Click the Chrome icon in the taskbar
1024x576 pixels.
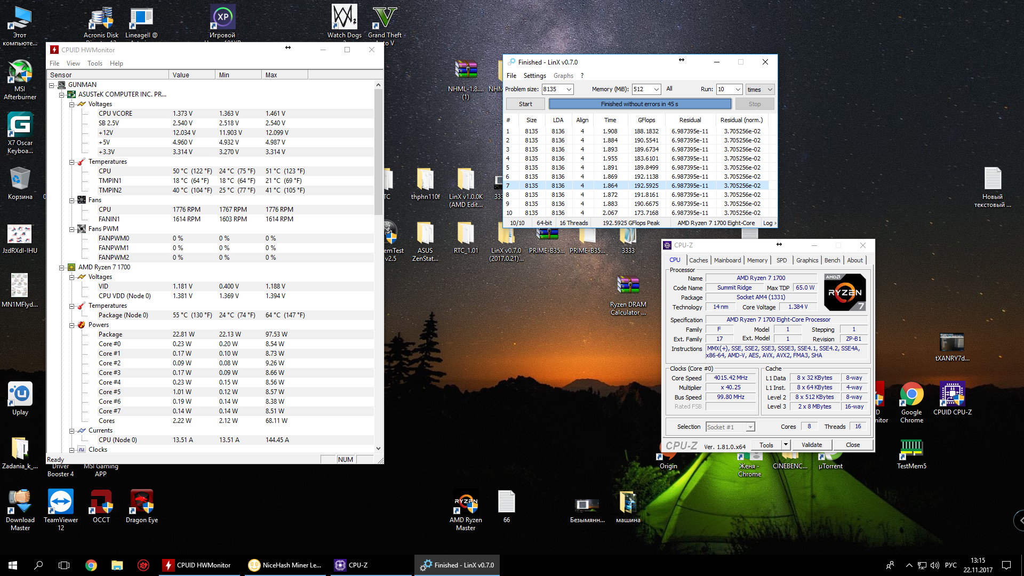click(91, 565)
